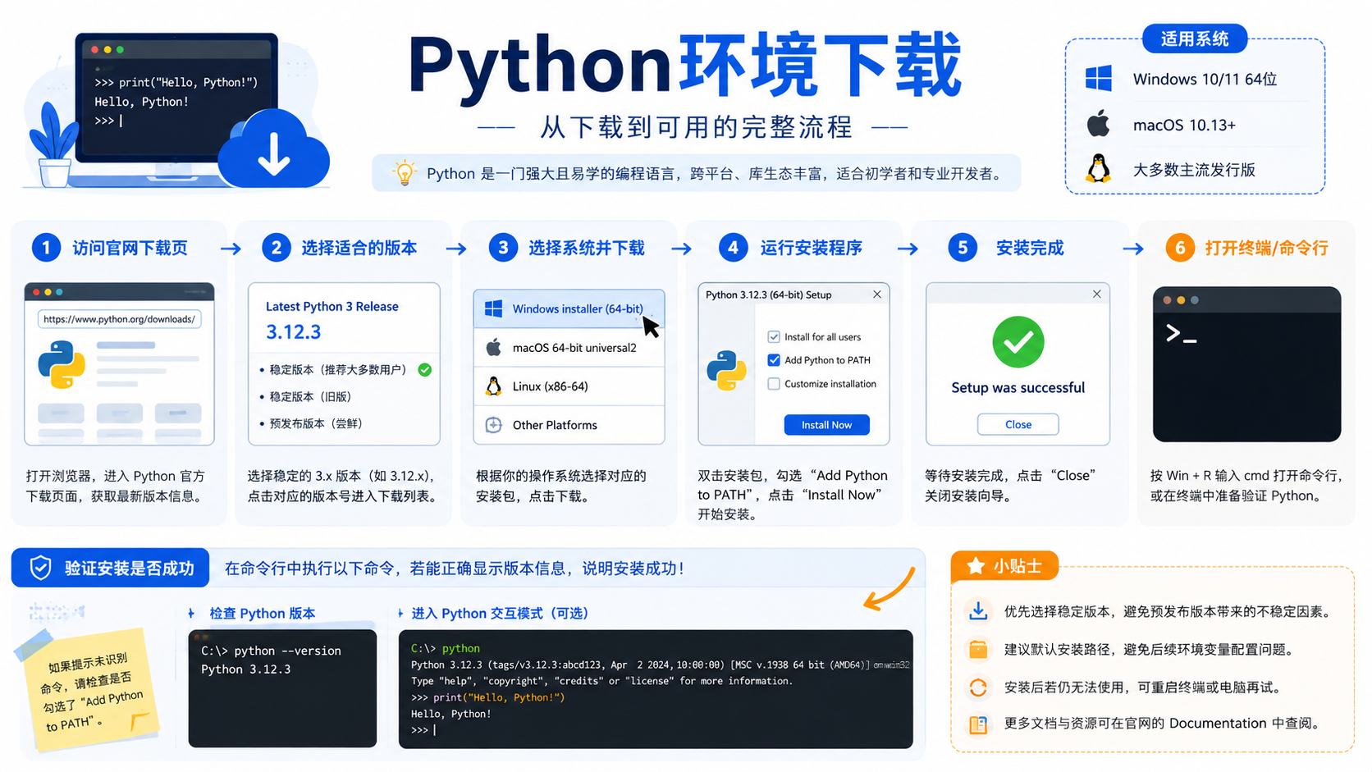The width and height of the screenshot is (1372, 772).
Task: Click step 1 heading 访问官网下载页
Action: [130, 248]
